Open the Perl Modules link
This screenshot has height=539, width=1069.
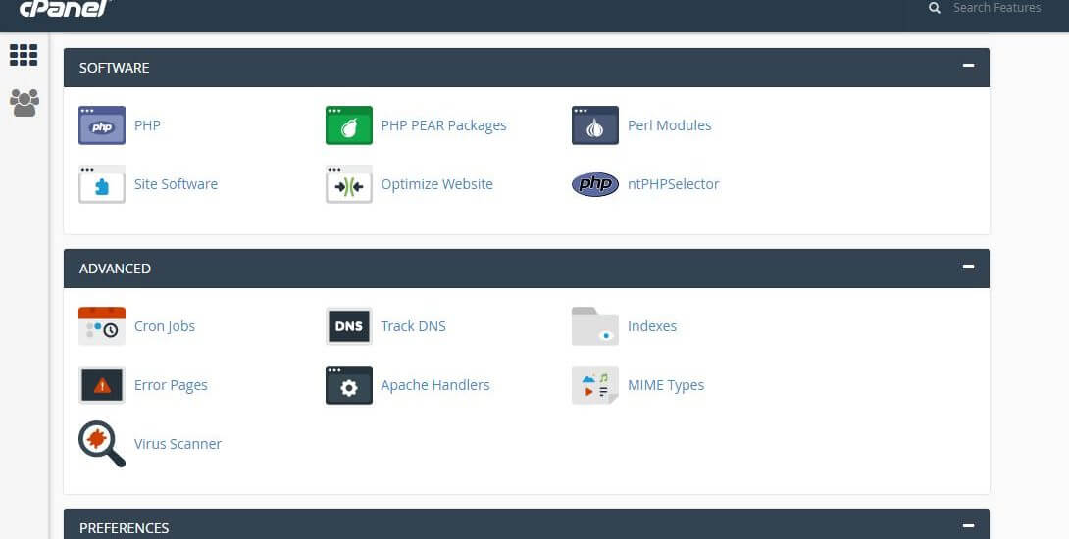click(670, 125)
